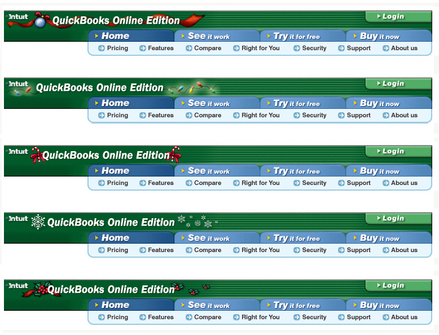Viewport: 439px width, 335px height.
Task: Open Features link in Christmas lights banner
Action: coord(161,115)
